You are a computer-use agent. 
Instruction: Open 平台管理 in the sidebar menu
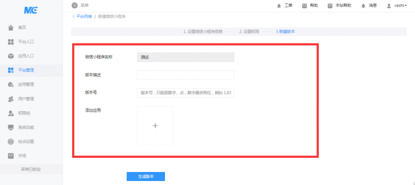tap(26, 70)
